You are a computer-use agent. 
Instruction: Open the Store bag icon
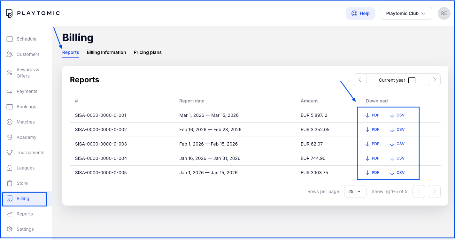coord(10,183)
